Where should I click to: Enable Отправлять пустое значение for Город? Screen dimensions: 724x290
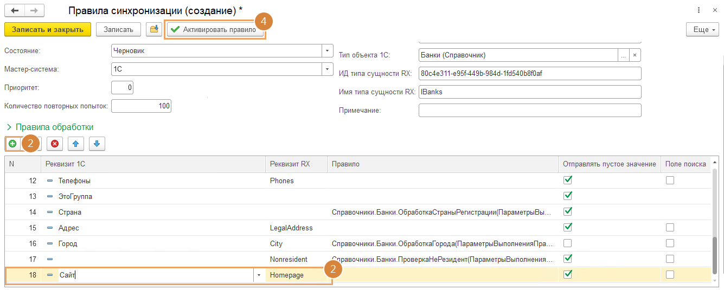point(568,243)
